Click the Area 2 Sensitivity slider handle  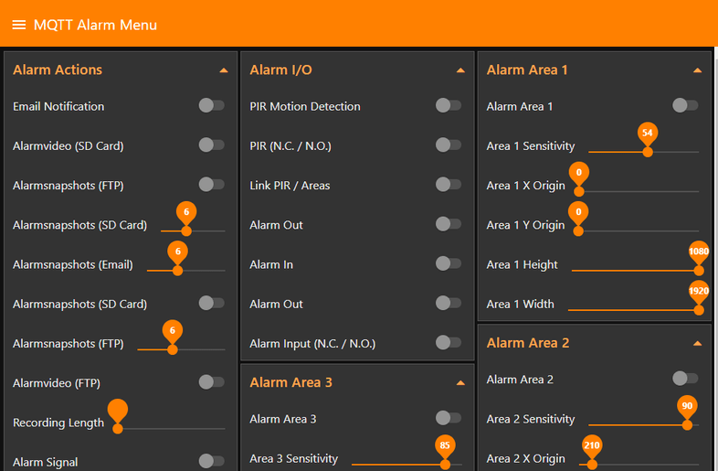click(x=687, y=424)
